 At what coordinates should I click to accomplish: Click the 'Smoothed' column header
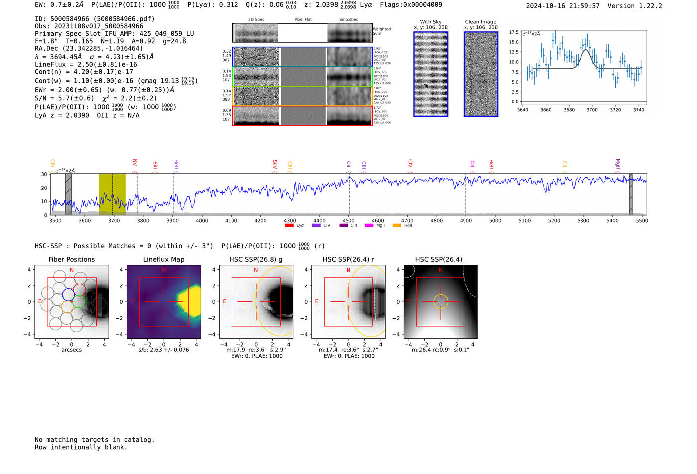pyautogui.click(x=349, y=20)
